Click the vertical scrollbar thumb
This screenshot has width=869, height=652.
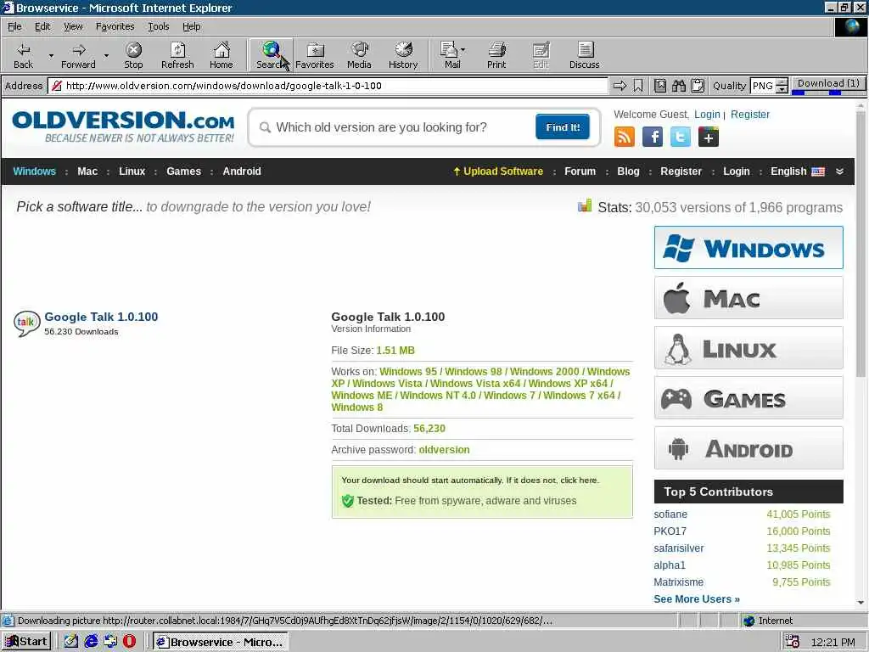[x=861, y=244]
